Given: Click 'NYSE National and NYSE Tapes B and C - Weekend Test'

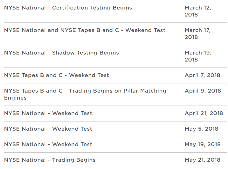Looking at the screenshot, I should point(85,30).
